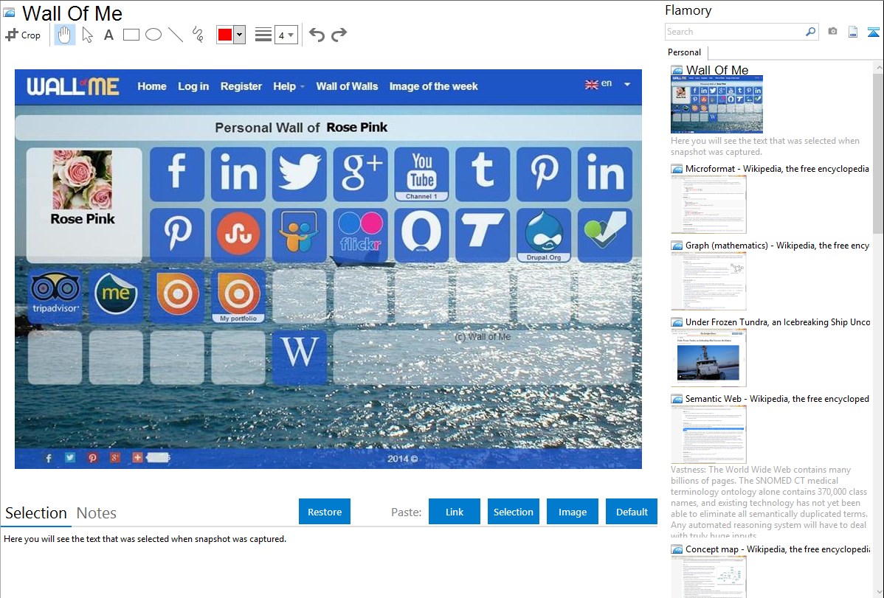
Task: Click the Flickr tile
Action: click(x=360, y=235)
